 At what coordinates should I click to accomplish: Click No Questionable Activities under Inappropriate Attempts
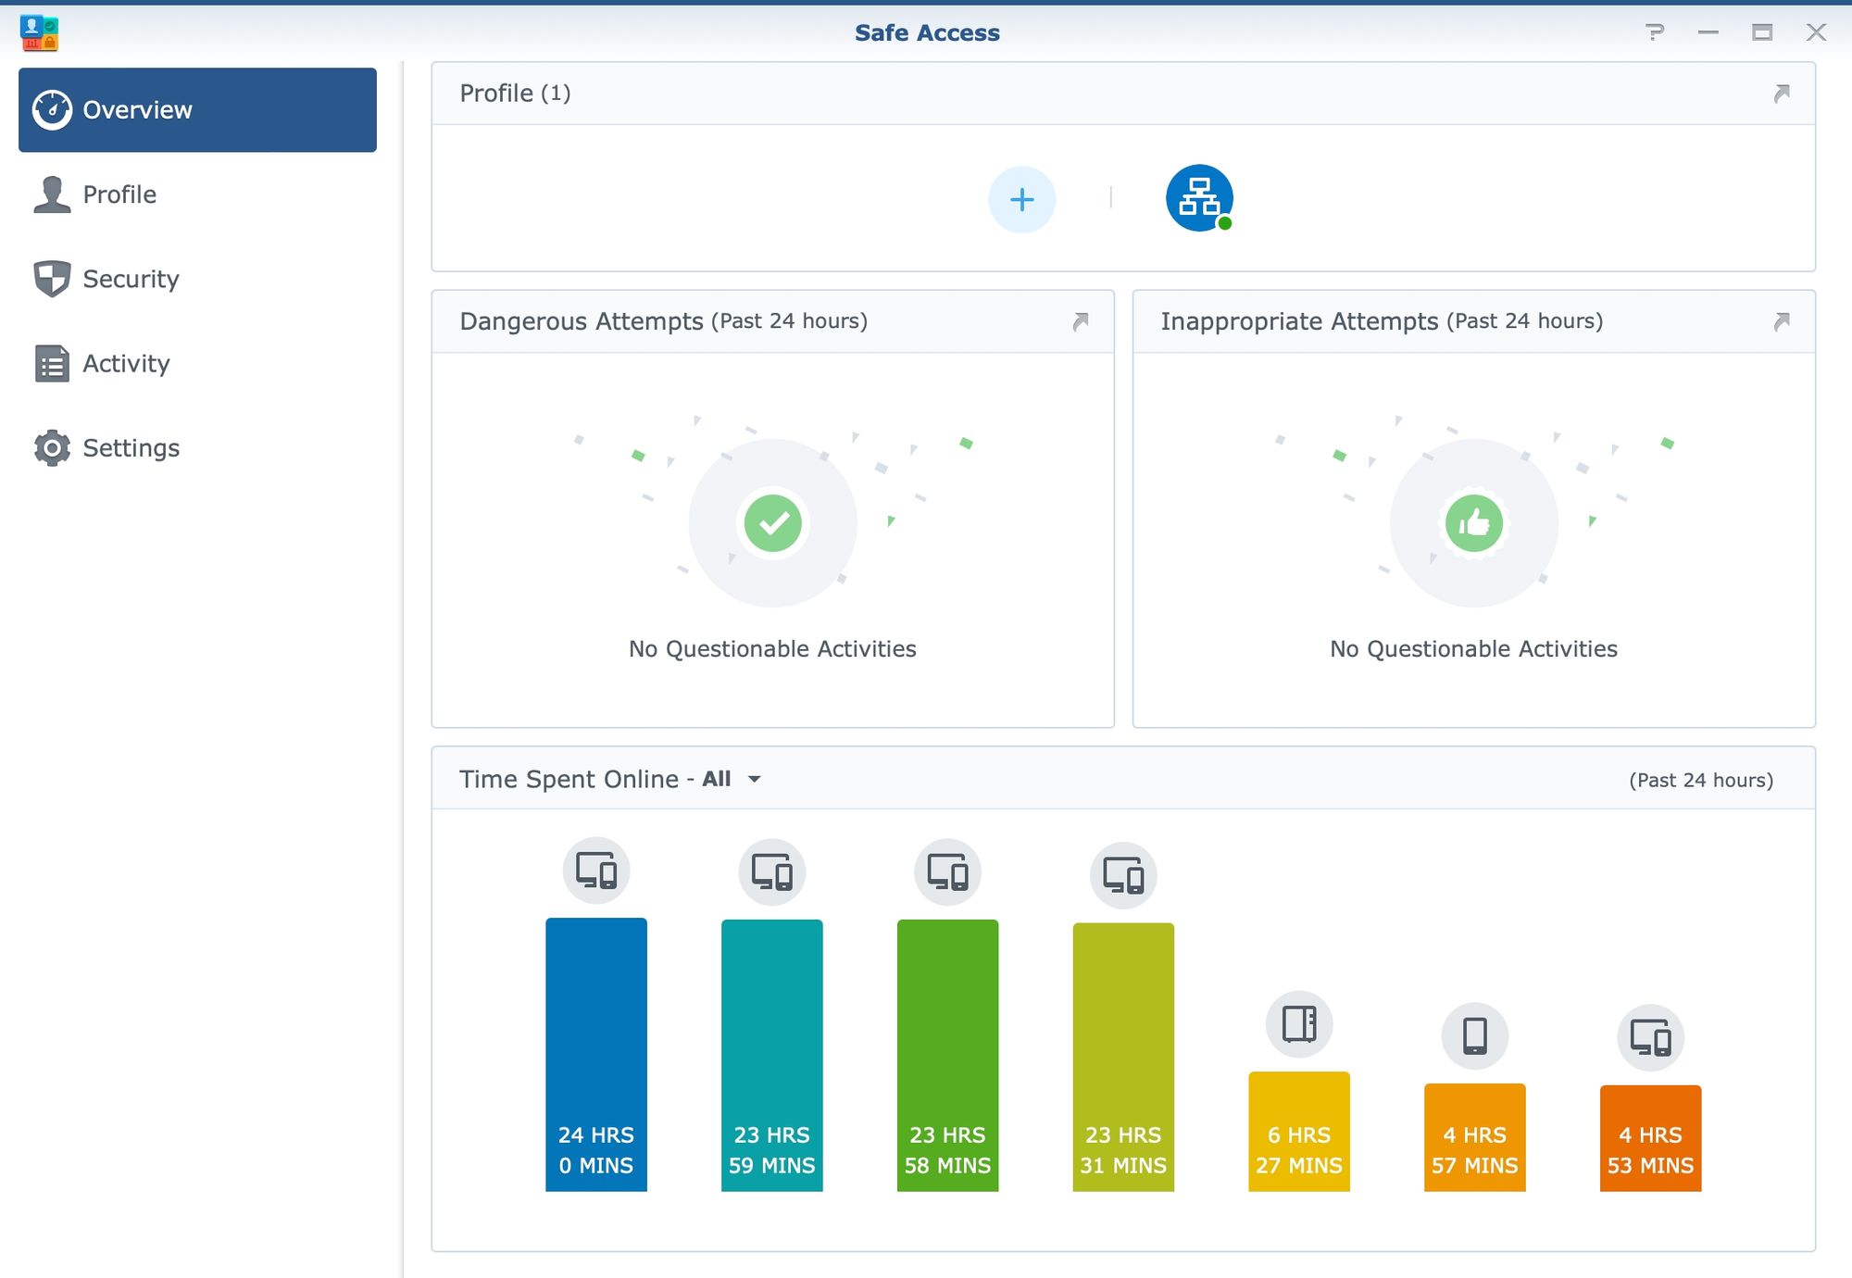(x=1473, y=648)
